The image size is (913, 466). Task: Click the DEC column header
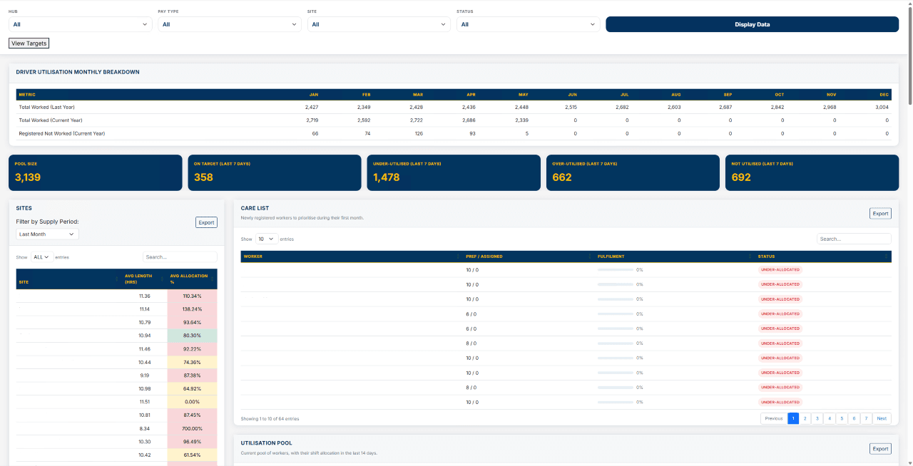(x=884, y=94)
